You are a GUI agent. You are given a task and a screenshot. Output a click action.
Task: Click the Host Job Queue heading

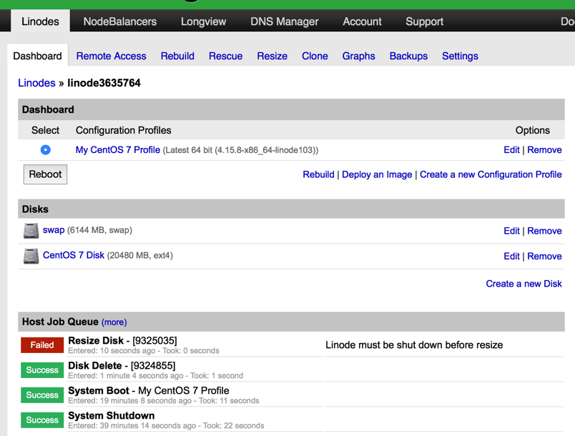click(60, 322)
